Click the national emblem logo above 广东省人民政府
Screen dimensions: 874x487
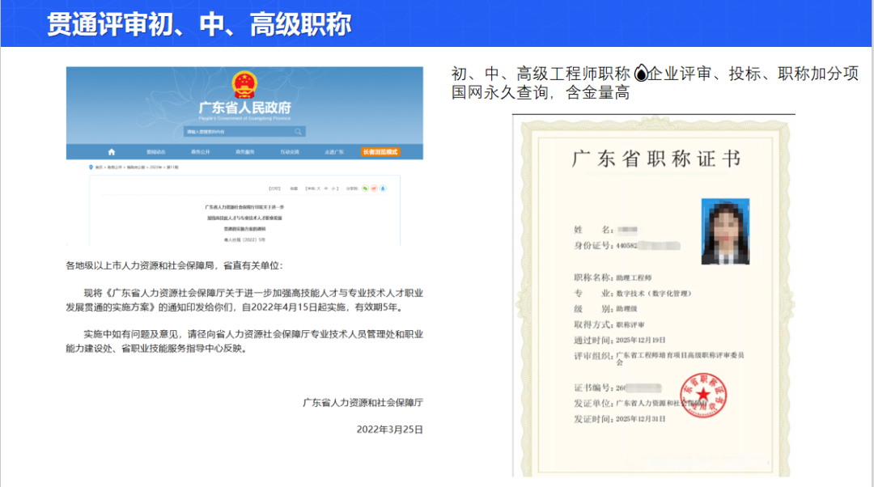[x=244, y=85]
